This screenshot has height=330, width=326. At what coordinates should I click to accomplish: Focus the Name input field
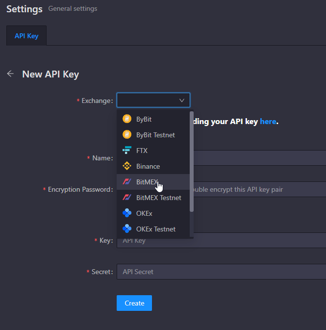pyautogui.click(x=260, y=158)
